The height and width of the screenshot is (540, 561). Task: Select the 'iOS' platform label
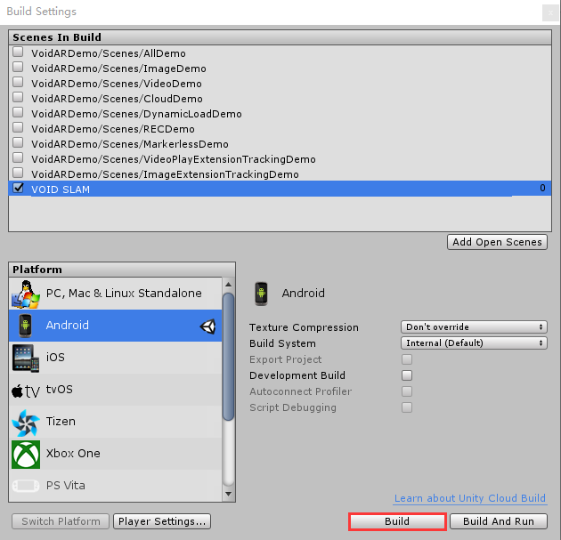(x=55, y=357)
